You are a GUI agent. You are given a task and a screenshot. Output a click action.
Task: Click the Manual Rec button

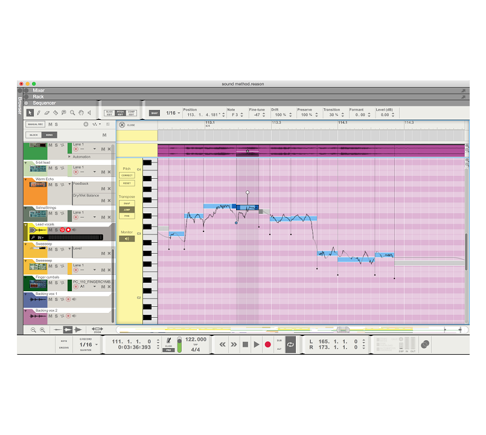[x=36, y=124]
